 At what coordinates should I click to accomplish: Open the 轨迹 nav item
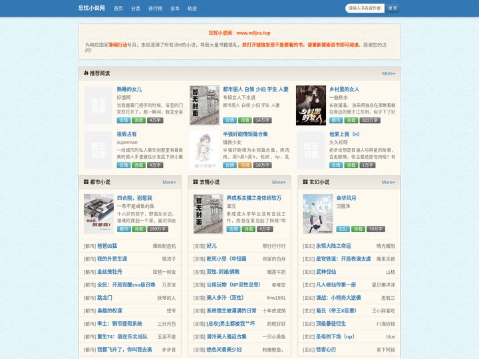(192, 8)
